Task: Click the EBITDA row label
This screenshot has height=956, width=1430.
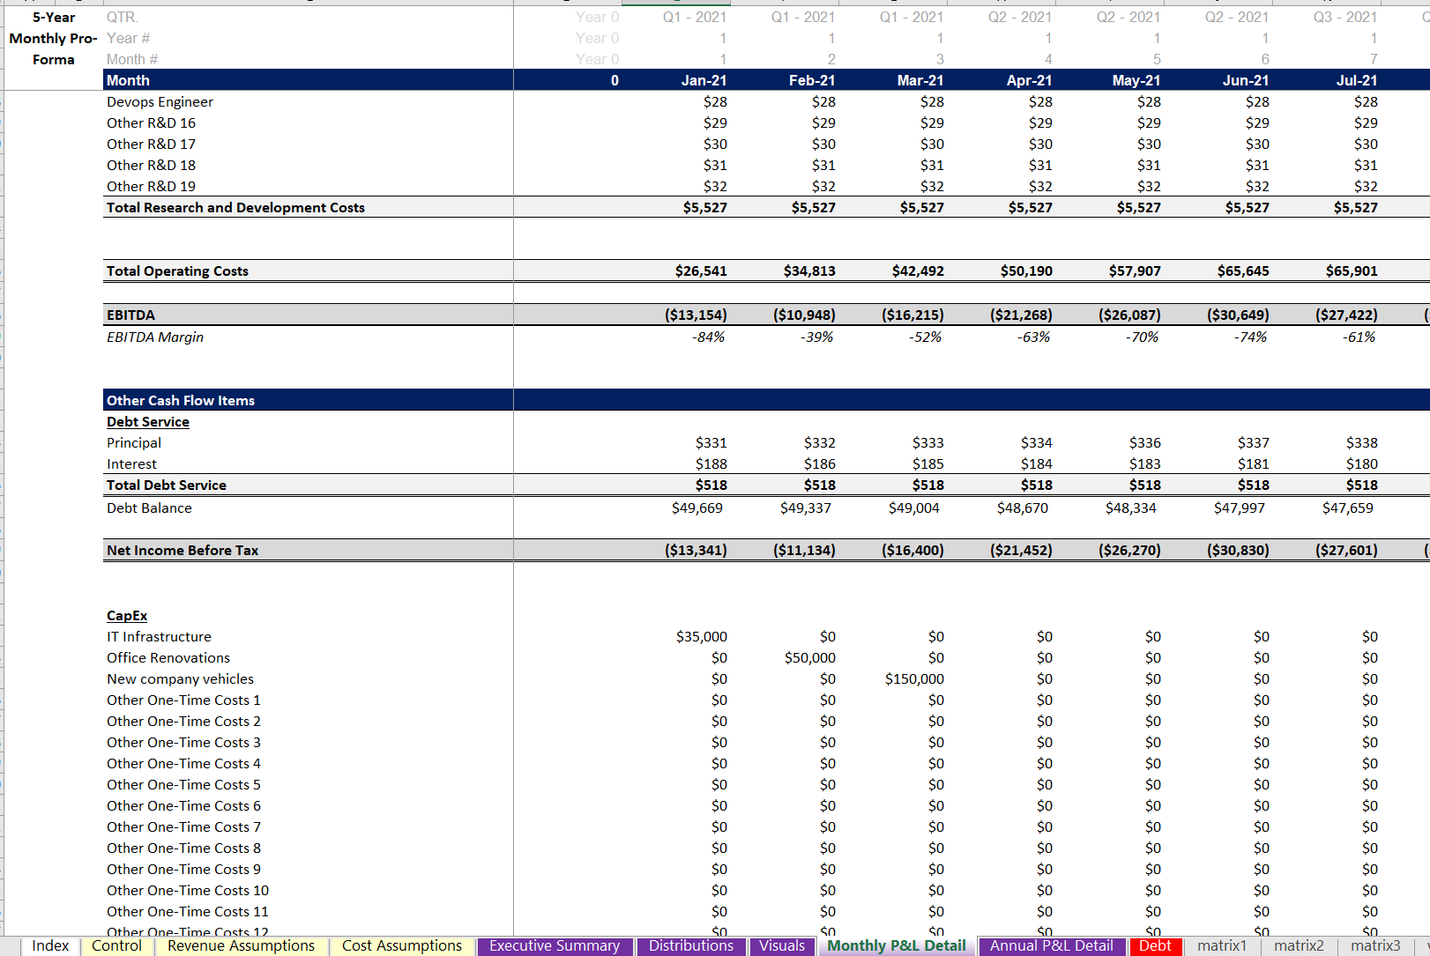Action: 130,315
